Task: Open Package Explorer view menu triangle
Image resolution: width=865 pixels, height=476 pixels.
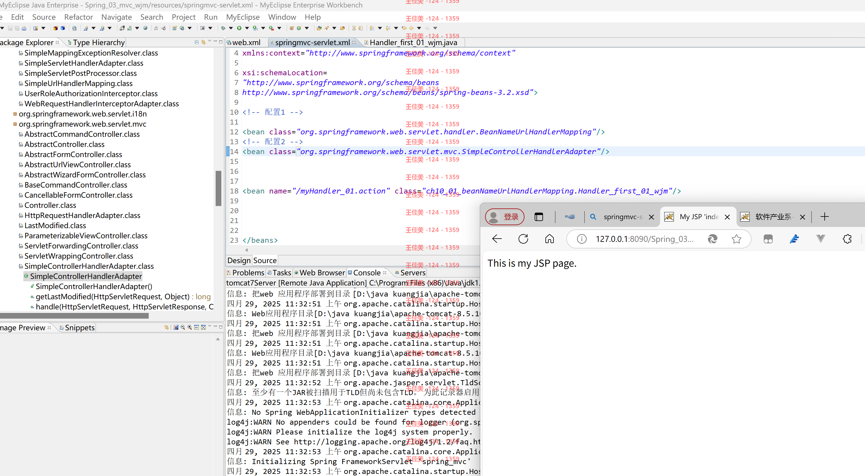Action: point(210,42)
